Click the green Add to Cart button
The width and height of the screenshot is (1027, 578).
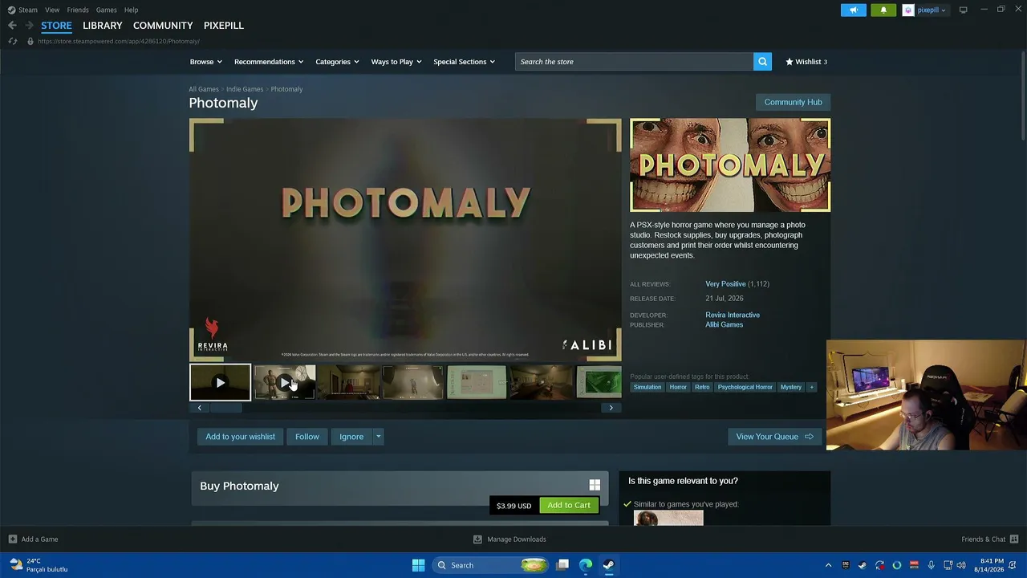point(569,505)
